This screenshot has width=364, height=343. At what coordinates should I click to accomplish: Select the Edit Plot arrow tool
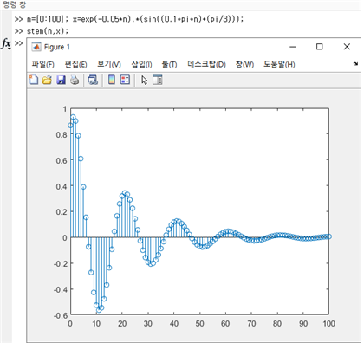[x=145, y=80]
